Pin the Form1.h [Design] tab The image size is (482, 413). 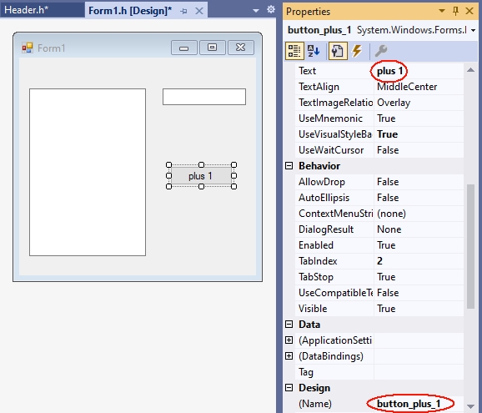click(183, 12)
